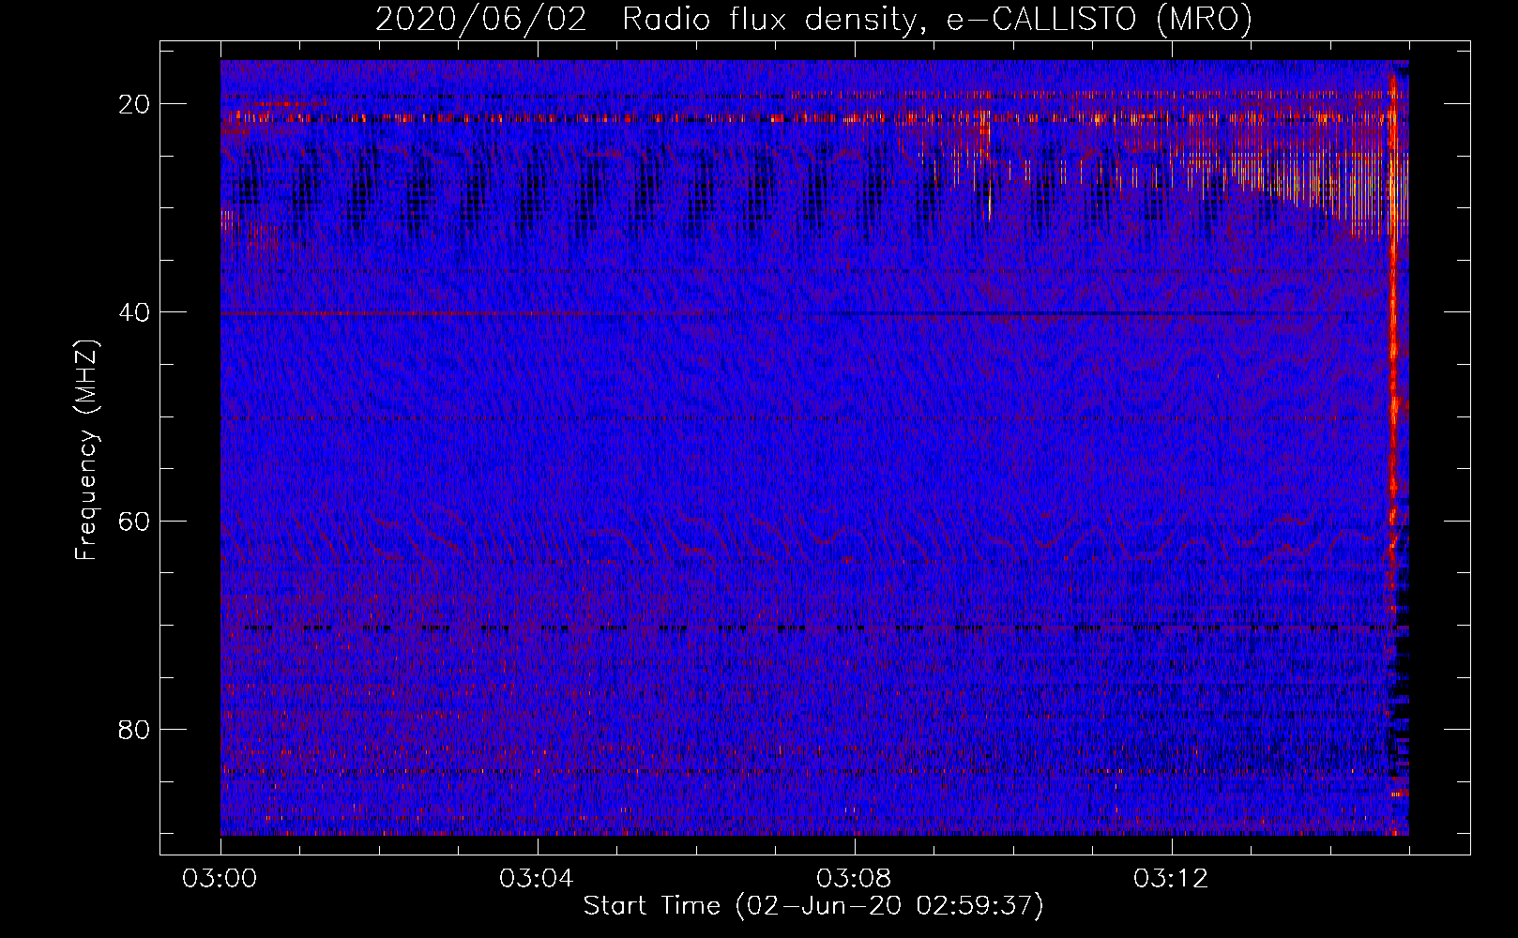Click the plot title '2020/06/02 Radio flux density, e-CALLISTO (MRO)'
The image size is (1518, 938).
813,20
